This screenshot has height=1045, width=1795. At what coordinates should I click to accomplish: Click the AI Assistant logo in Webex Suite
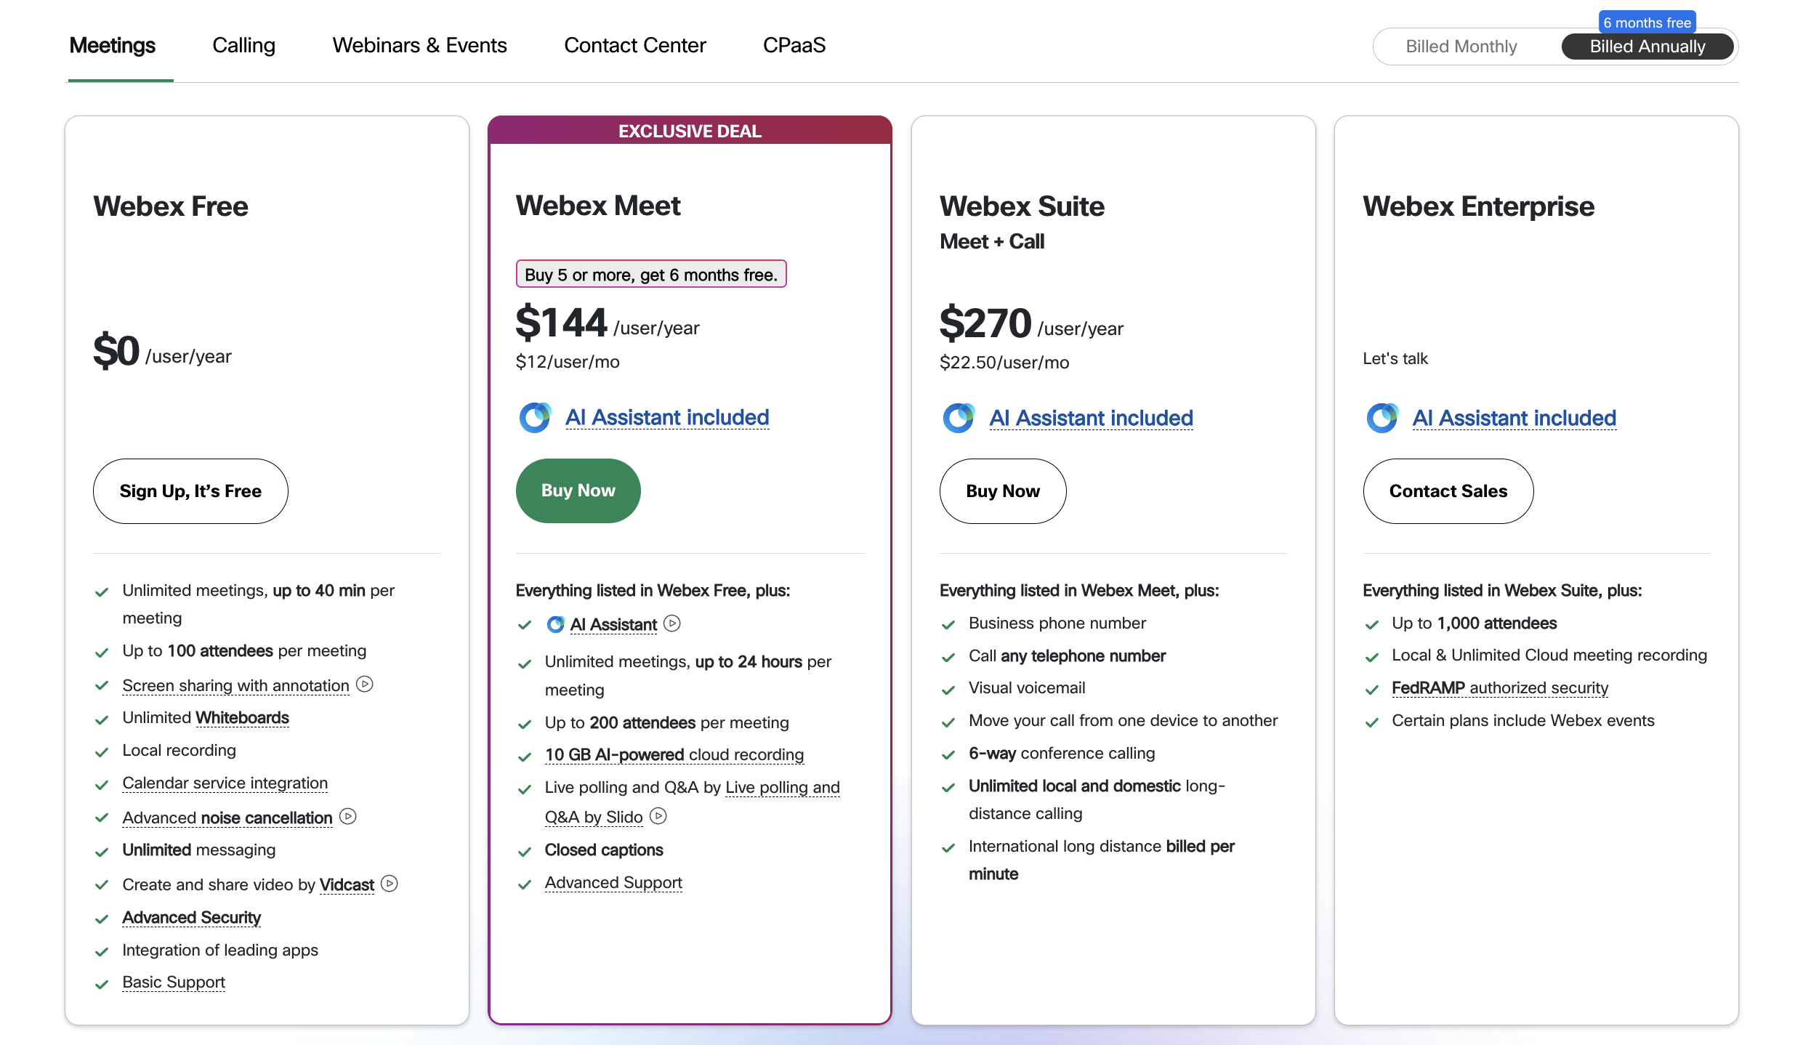[x=959, y=419]
